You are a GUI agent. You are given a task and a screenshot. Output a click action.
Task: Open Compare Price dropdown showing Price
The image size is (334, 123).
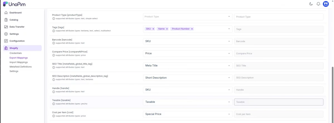click(188, 53)
